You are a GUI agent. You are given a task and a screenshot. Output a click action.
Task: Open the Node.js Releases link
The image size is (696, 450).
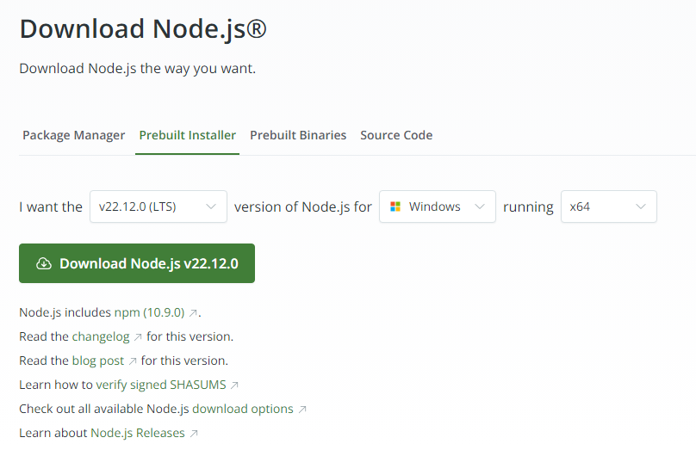(x=137, y=433)
